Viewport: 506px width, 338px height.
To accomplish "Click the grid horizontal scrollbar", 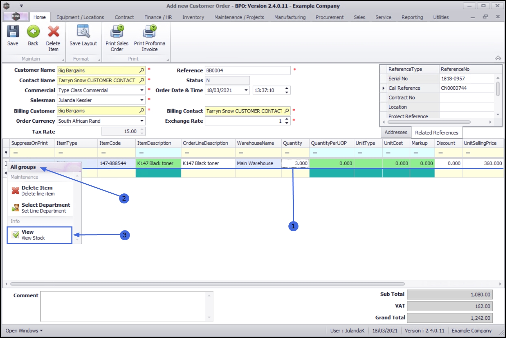I will click(x=208, y=284).
